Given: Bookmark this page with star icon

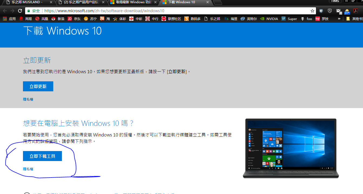Looking at the screenshot, I should point(312,11).
